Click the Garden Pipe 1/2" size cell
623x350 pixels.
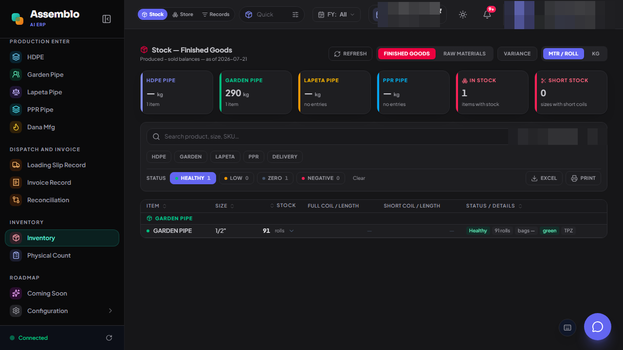tap(220, 231)
